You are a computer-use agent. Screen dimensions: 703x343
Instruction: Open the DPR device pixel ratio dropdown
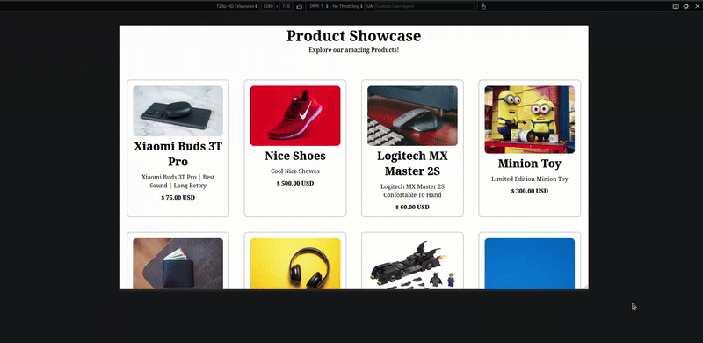coord(319,6)
